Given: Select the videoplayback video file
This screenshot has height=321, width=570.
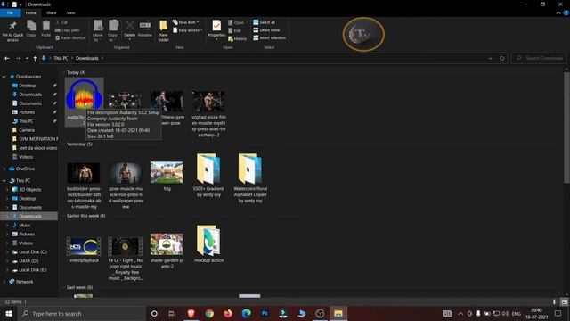Looking at the screenshot, I should (84, 250).
